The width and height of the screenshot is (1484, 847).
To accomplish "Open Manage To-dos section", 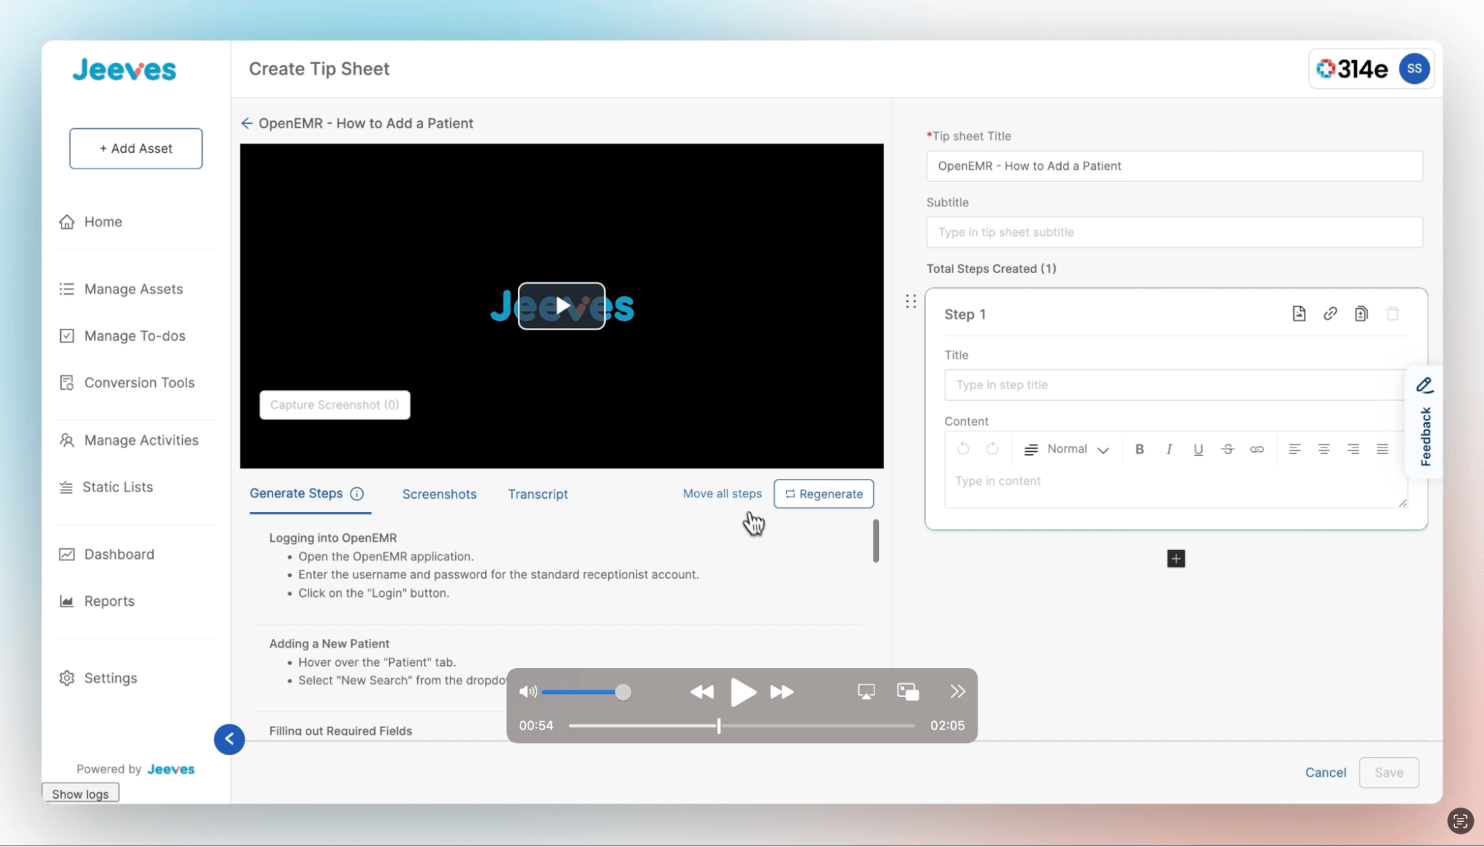I will click(122, 336).
